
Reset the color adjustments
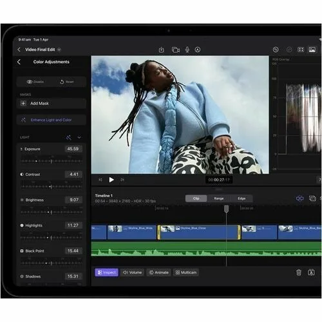pyautogui.click(x=67, y=82)
